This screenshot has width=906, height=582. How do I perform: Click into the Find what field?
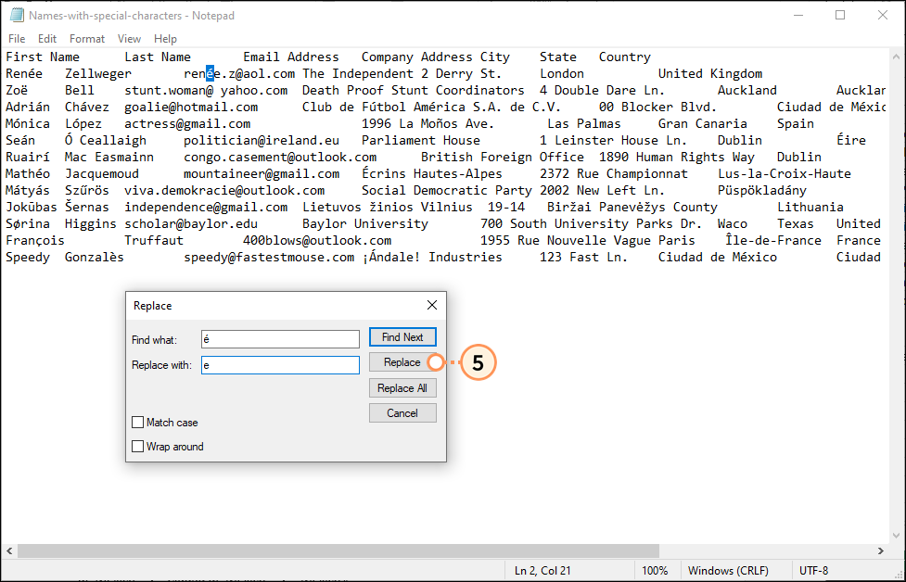point(280,339)
